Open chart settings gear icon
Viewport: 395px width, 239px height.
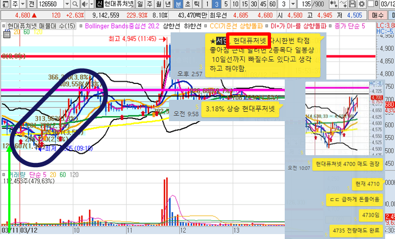[x=362, y=4]
